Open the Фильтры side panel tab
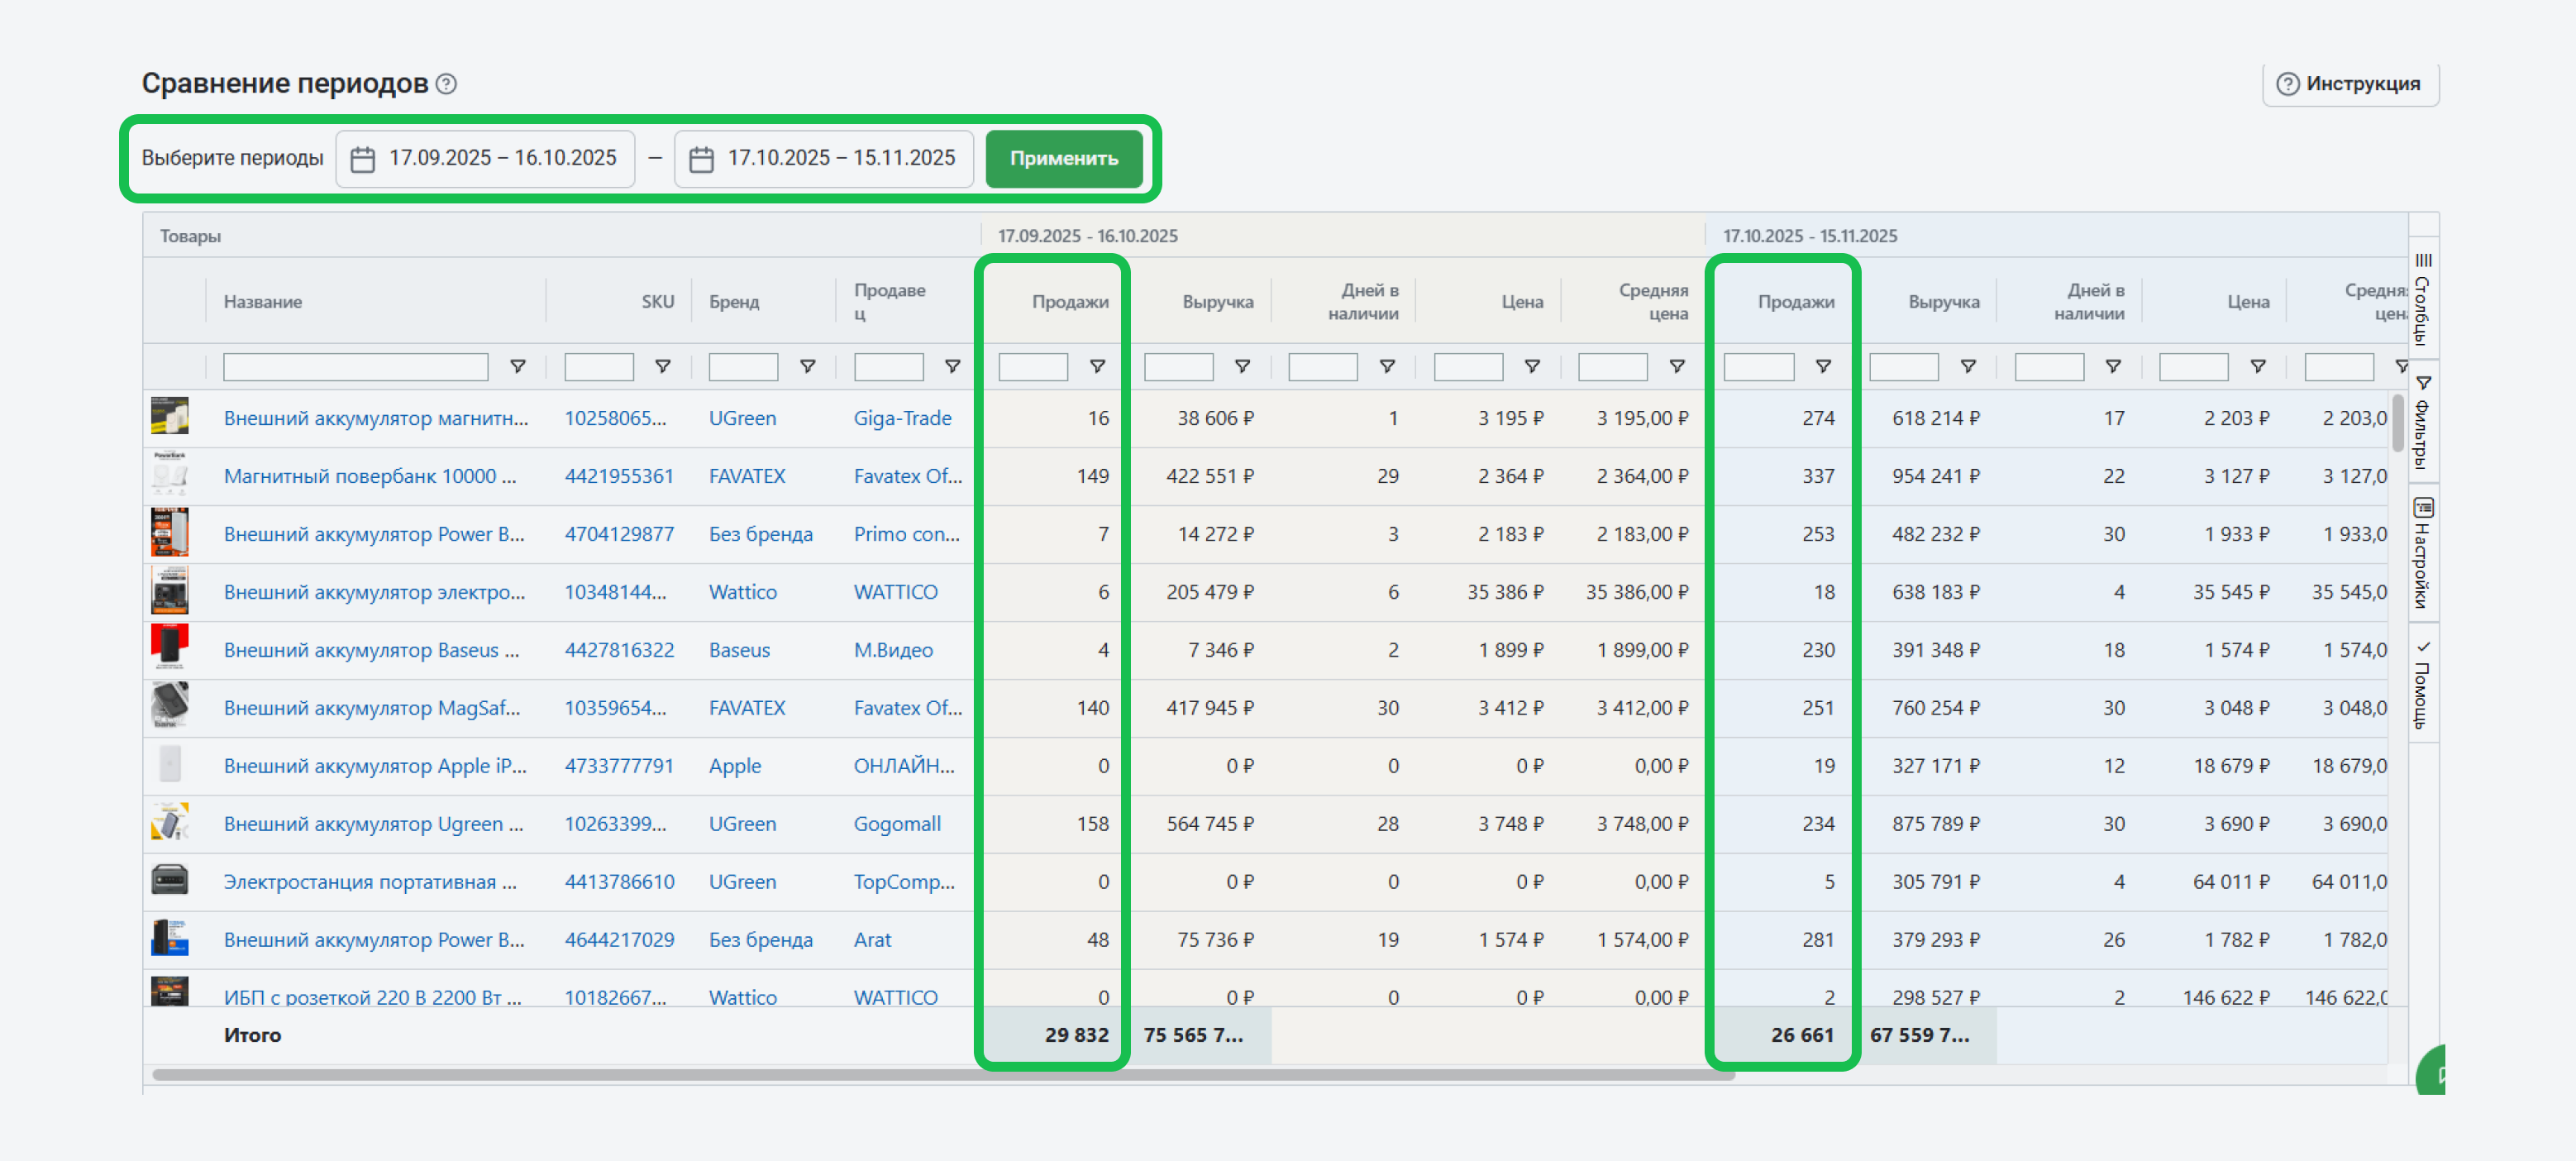Viewport: 2576px width, 1161px height. (2422, 422)
